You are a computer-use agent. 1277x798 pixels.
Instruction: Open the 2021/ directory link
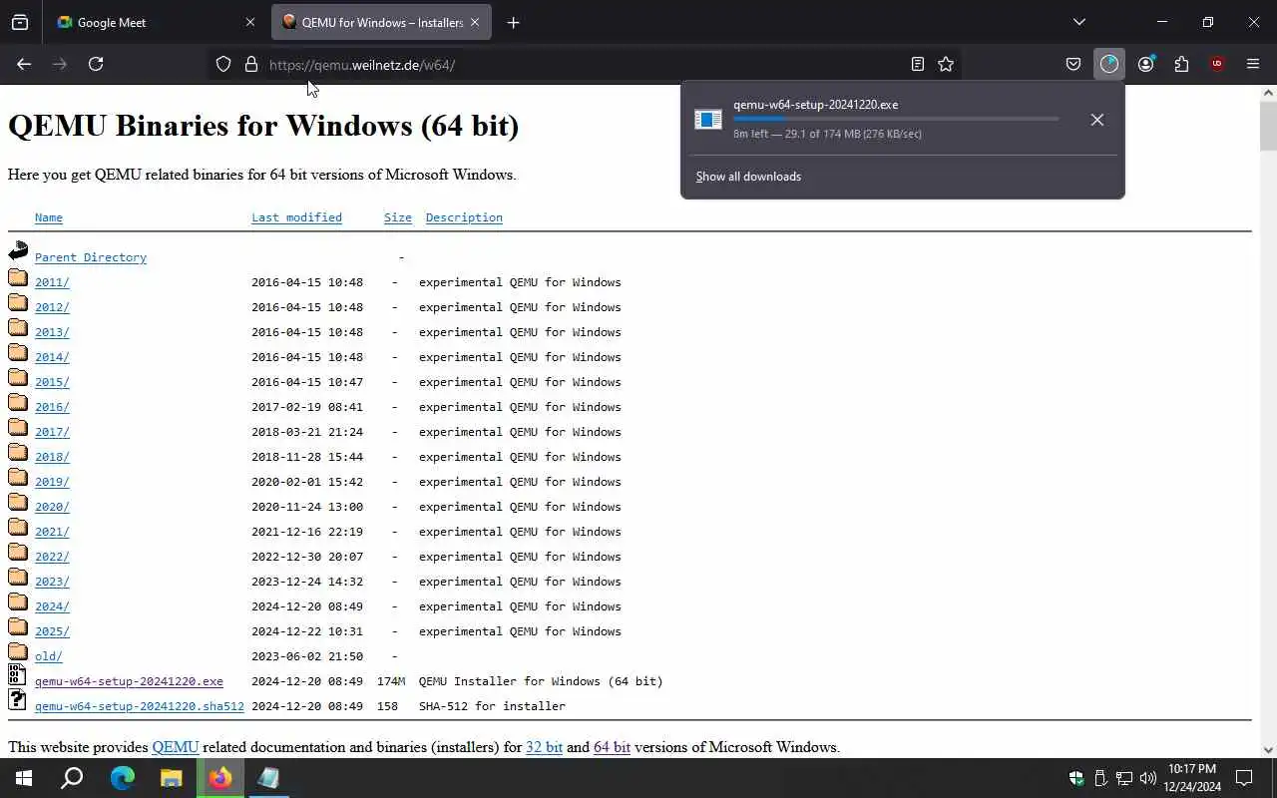point(52,532)
